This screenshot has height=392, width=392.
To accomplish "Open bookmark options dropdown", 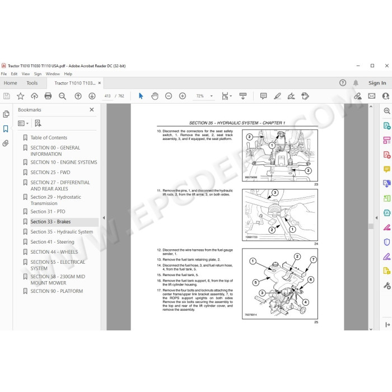I will 24,123.
